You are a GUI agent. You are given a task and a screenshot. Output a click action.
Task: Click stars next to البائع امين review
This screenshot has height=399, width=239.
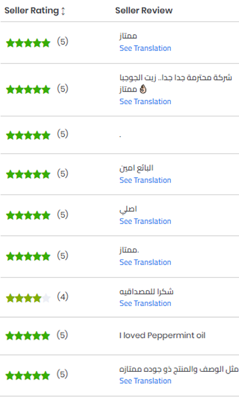[28, 174]
